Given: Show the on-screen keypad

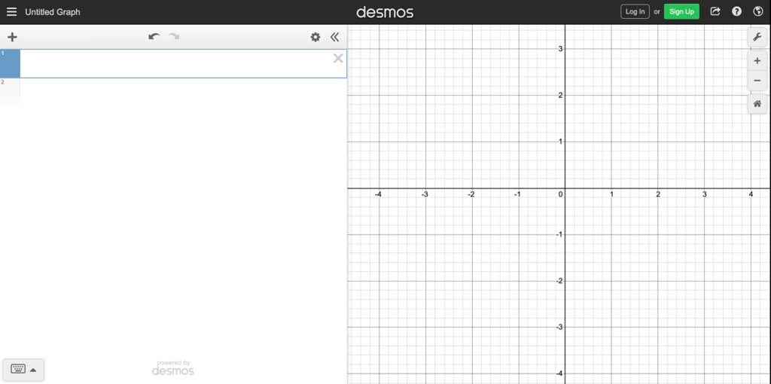Looking at the screenshot, I should tap(23, 369).
